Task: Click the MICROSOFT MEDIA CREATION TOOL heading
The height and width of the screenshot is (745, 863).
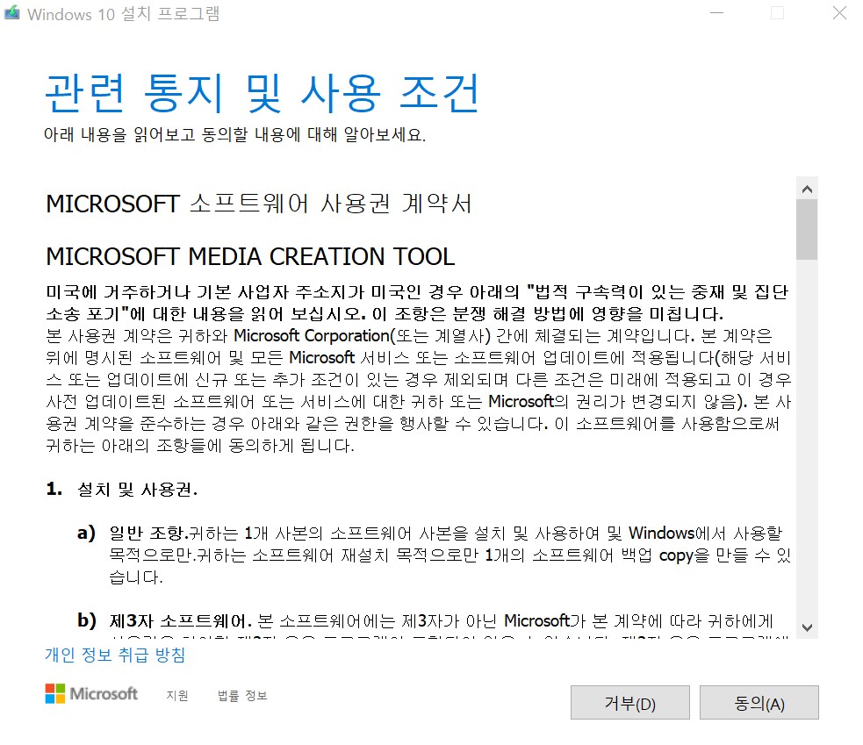Action: tap(250, 256)
